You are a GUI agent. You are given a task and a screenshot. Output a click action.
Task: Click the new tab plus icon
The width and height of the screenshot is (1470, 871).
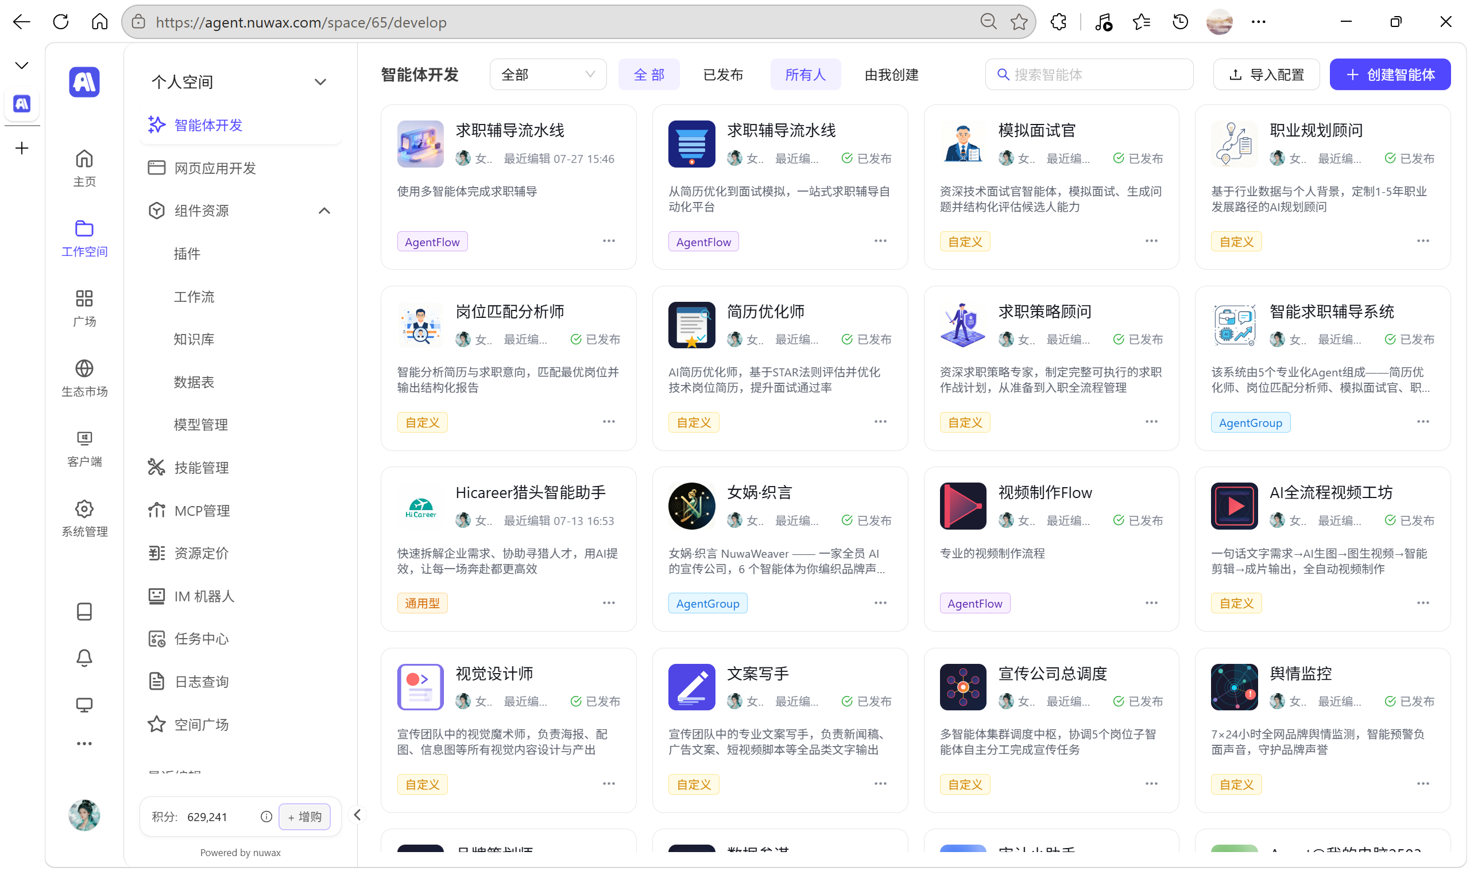pos(22,148)
